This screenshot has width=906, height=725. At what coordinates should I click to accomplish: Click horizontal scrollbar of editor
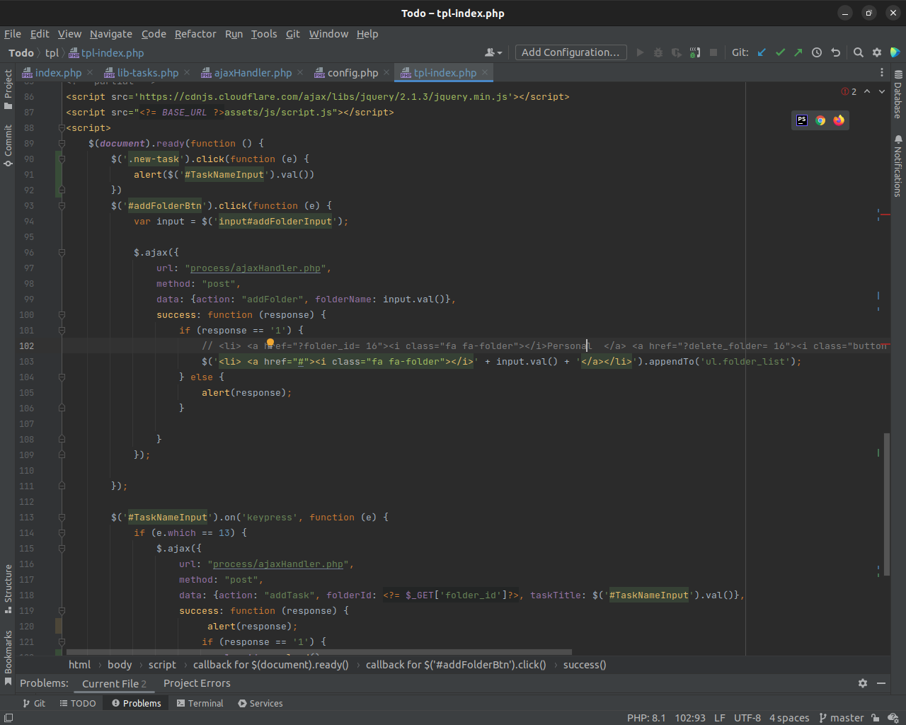tap(319, 652)
